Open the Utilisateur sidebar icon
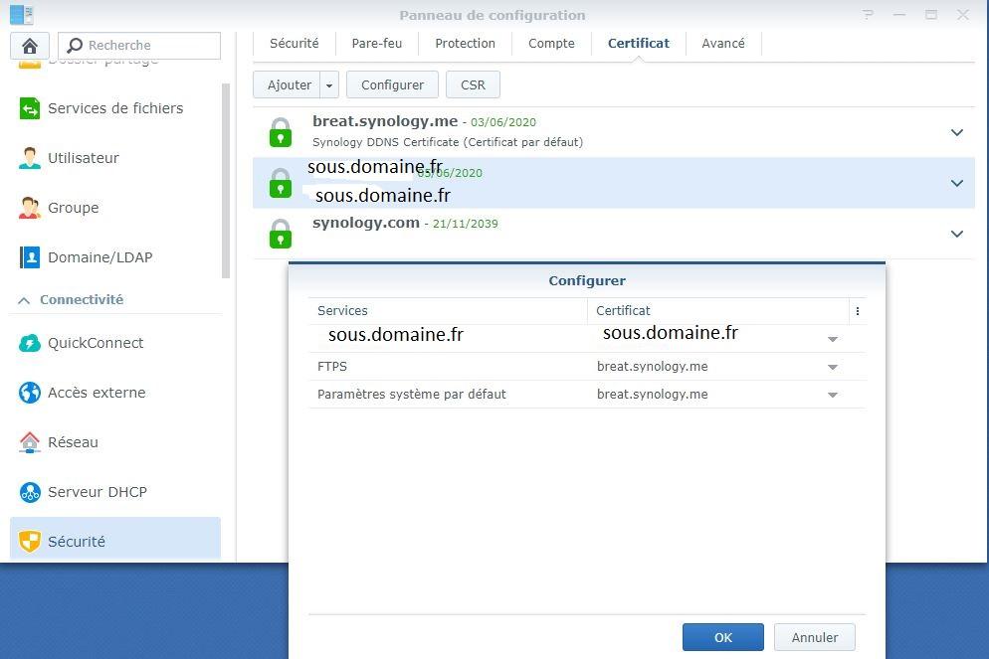The image size is (989, 659). click(30, 158)
